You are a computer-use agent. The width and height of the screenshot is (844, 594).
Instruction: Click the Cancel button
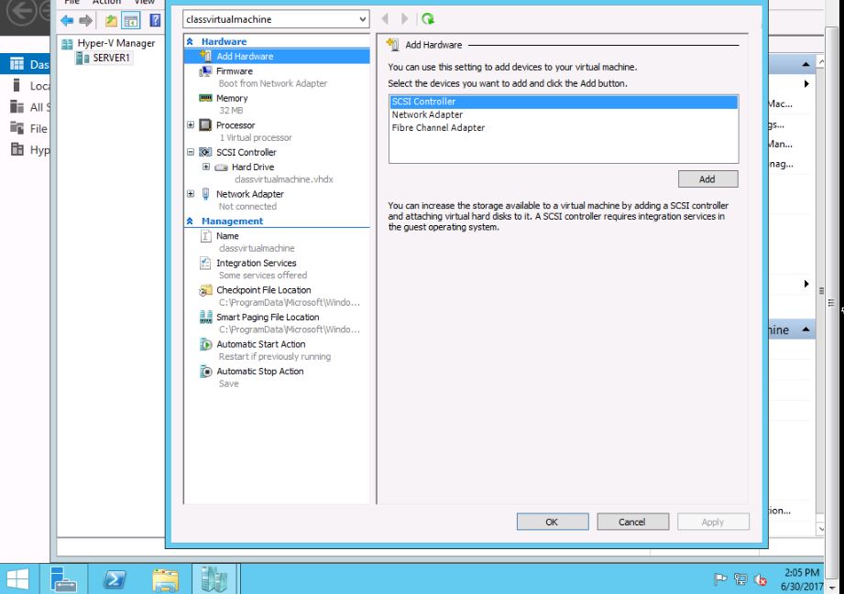[x=632, y=522]
